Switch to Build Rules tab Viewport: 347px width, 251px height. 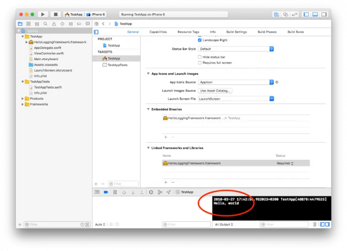296,32
